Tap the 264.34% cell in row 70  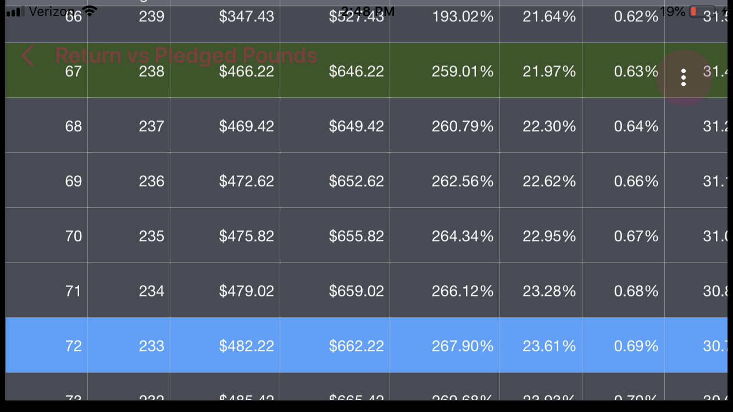point(462,236)
